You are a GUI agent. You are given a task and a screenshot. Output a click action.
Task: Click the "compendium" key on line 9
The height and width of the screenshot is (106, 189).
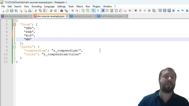click(x=35, y=51)
